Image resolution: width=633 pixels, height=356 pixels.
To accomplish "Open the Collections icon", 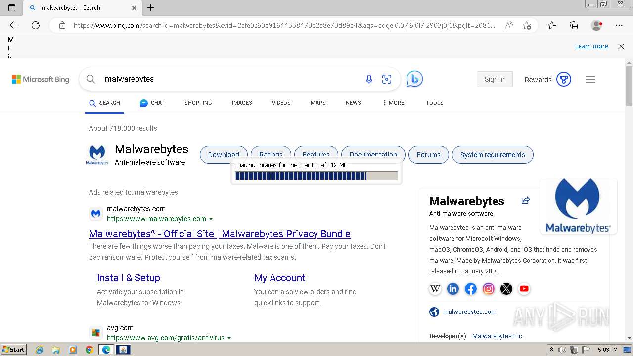I will click(x=574, y=25).
